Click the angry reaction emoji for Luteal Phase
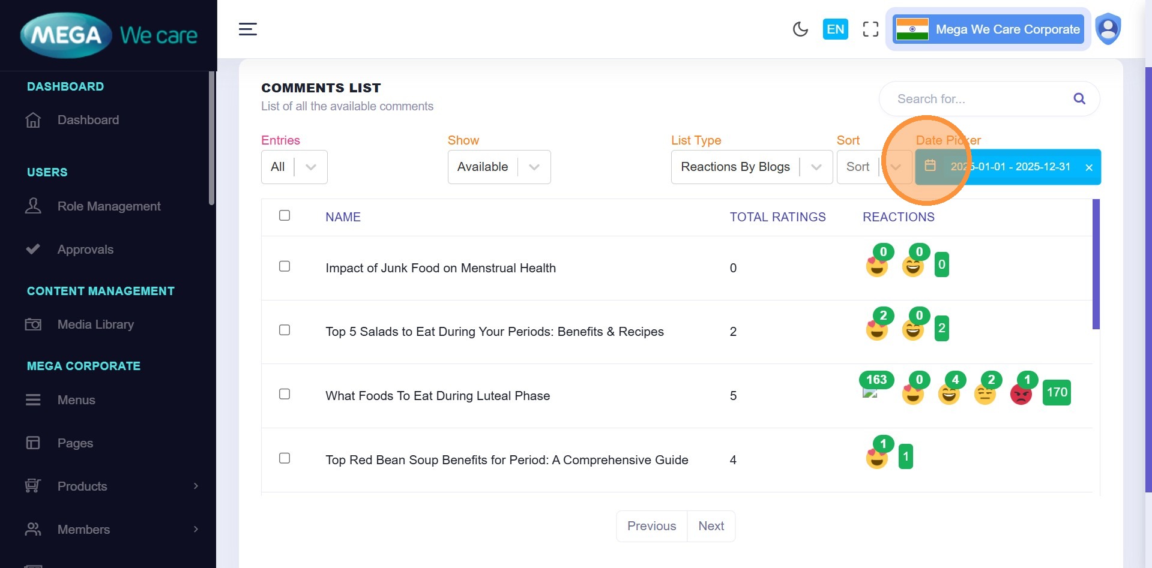This screenshot has height=568, width=1152. (x=1021, y=395)
